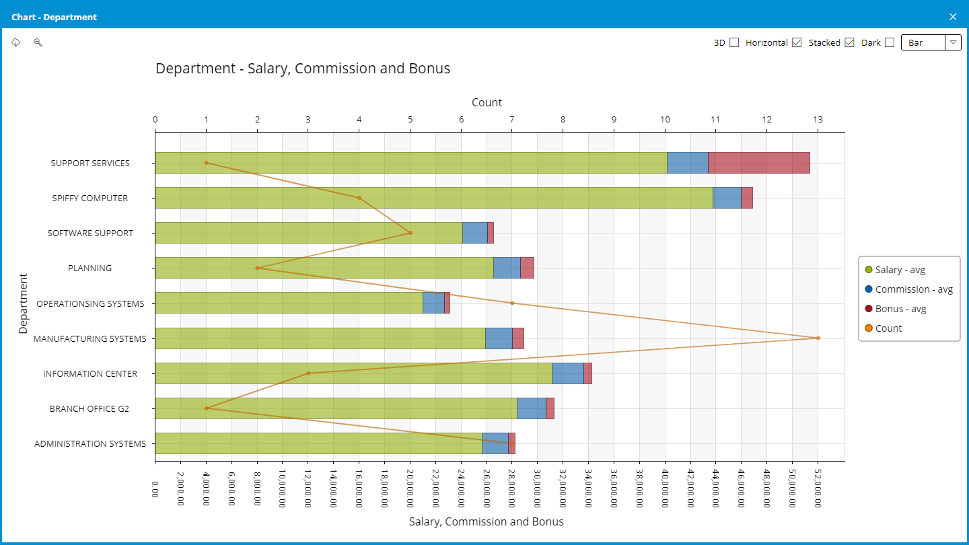Click the PLANNING department axis label
Image resolution: width=969 pixels, height=545 pixels.
click(x=90, y=268)
